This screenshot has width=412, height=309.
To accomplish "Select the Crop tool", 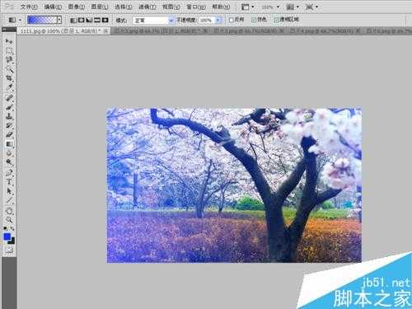I will click(9, 78).
